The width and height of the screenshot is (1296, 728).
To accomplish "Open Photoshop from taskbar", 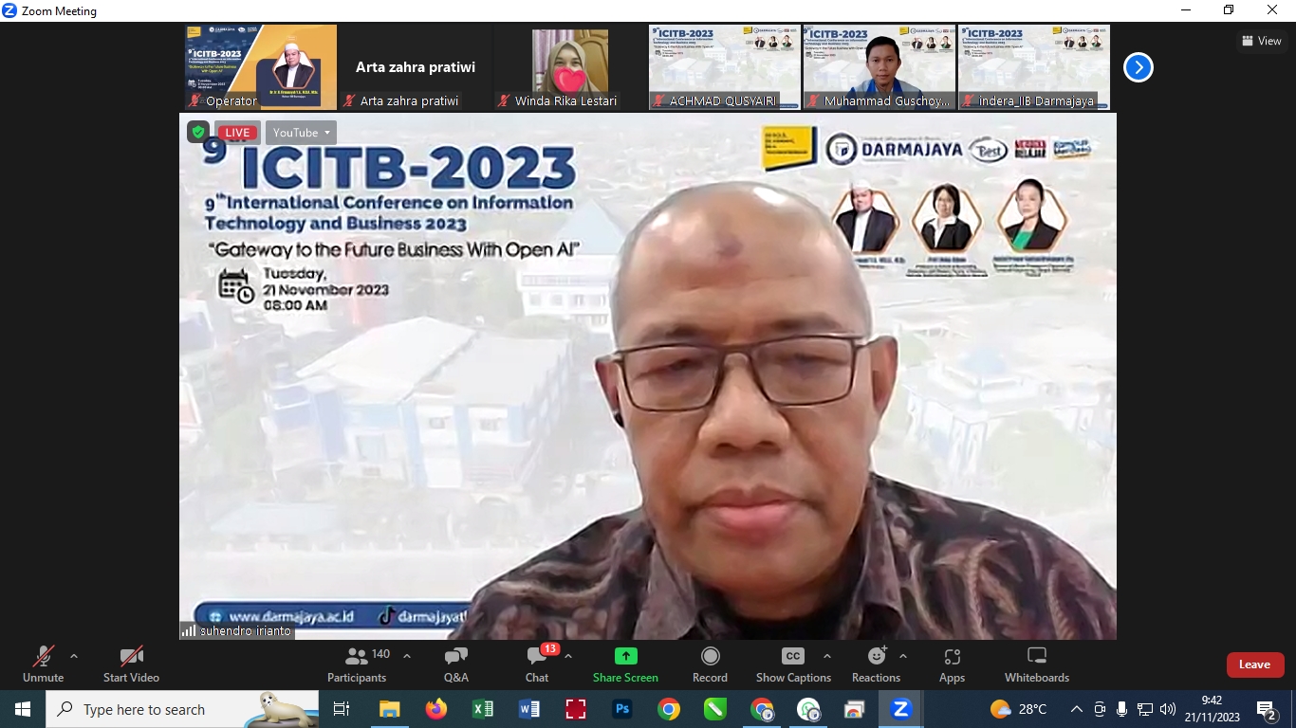I will (x=622, y=709).
